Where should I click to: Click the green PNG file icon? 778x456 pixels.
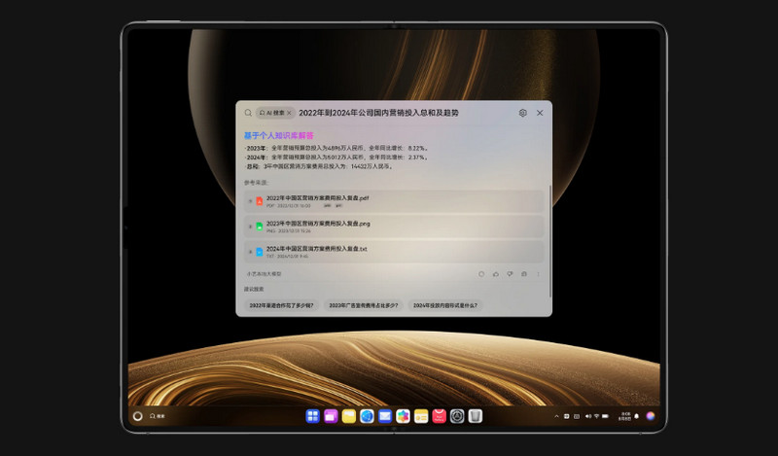tap(259, 227)
